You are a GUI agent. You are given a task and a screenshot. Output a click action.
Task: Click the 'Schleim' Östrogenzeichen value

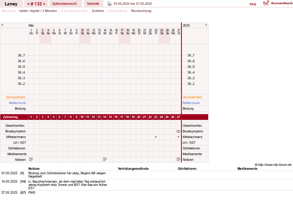tap(98, 11)
